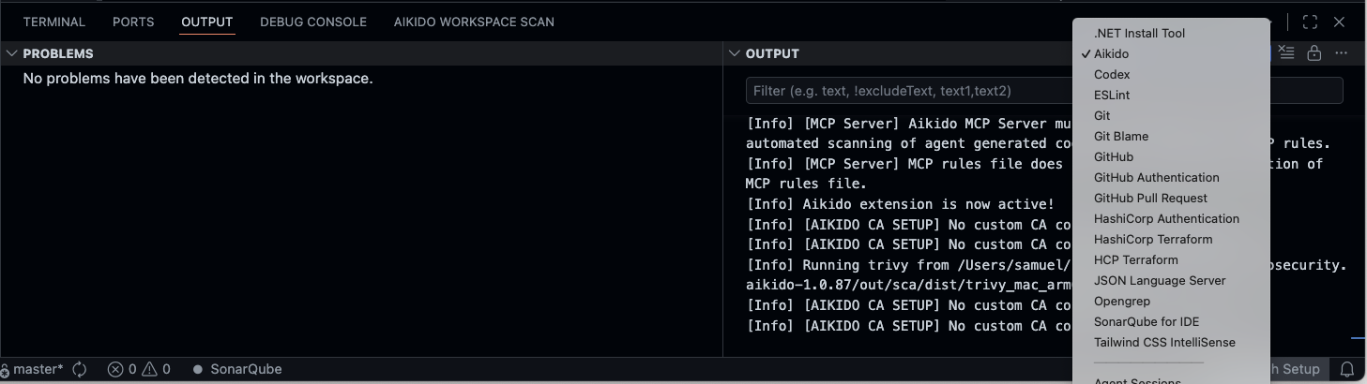1367x384 pixels.
Task: Open the AIKIDO WORKSPACE SCAN tab
Action: 474,22
